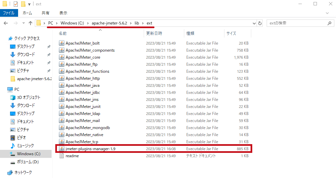Click PC in the address breadcrumb
The width and height of the screenshot is (336, 178).
tap(51, 23)
